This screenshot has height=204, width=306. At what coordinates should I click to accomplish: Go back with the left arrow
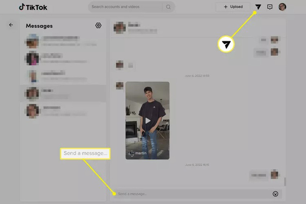coord(11,25)
